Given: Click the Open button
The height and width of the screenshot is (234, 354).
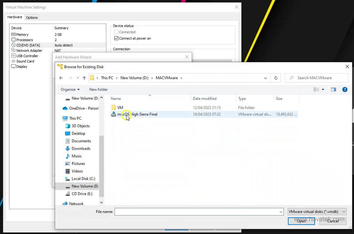Looking at the screenshot, I should (x=301, y=221).
